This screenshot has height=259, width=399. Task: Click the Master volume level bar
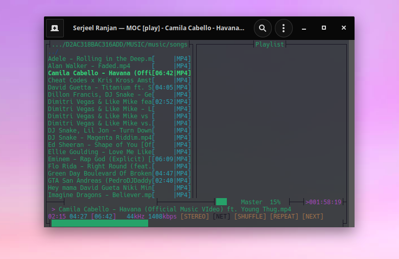pos(221,202)
